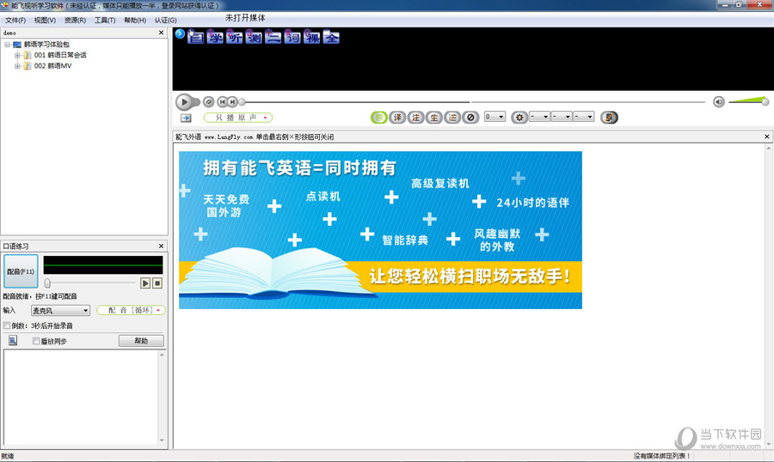Mute audio with the speaker icon
The width and height of the screenshot is (774, 462).
[x=719, y=102]
